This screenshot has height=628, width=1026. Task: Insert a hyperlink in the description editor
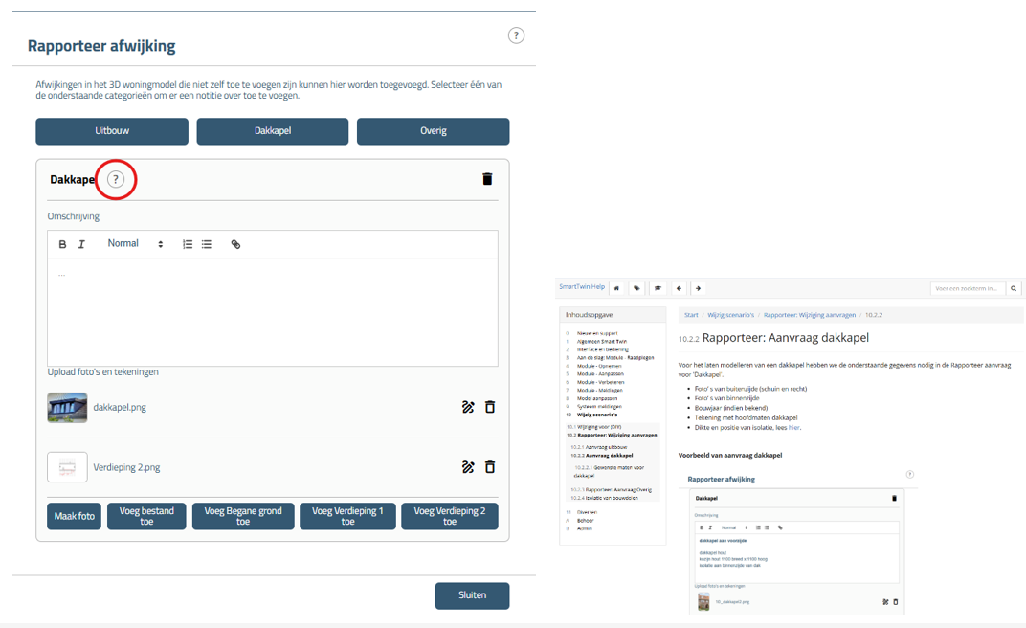point(235,244)
